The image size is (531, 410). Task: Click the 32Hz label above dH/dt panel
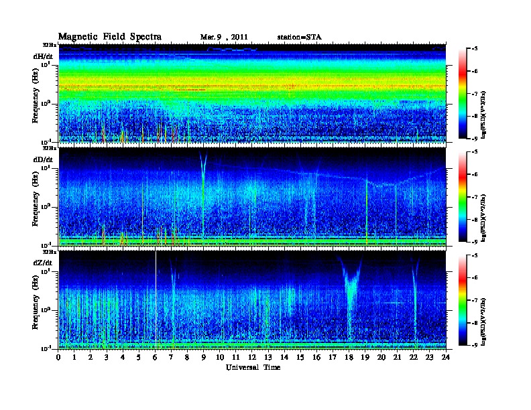pos(50,45)
